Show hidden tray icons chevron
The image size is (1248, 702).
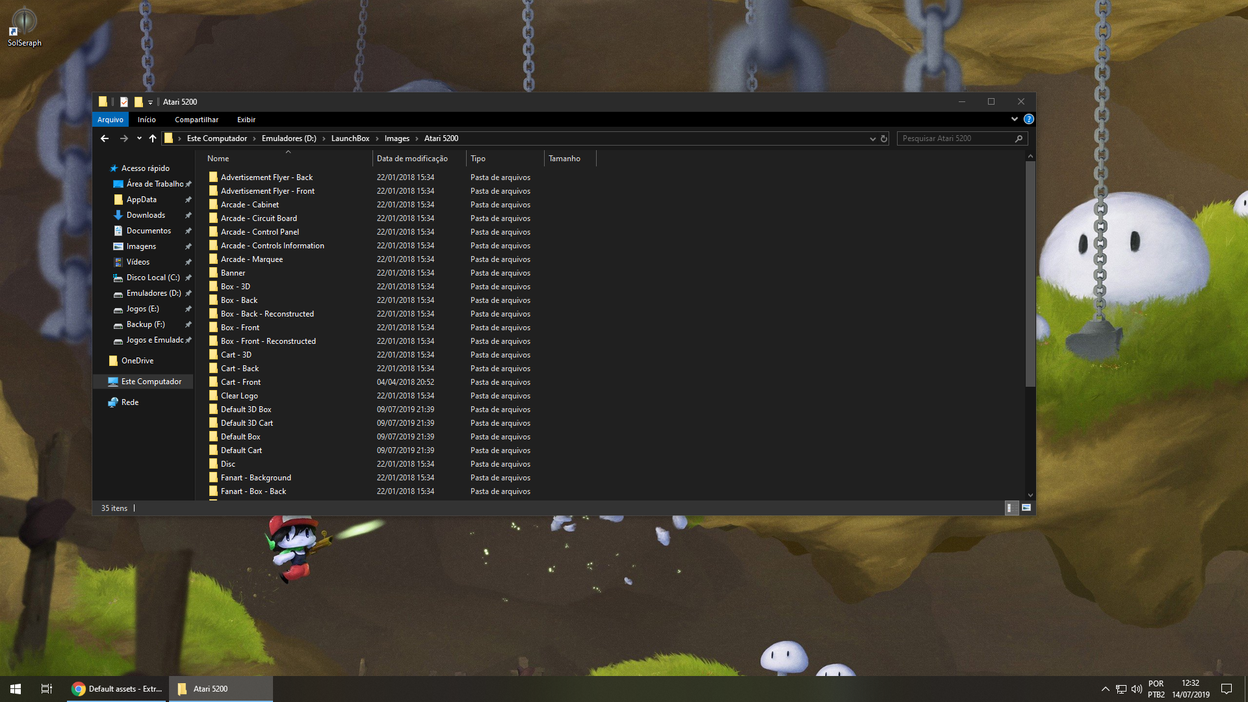1105,689
